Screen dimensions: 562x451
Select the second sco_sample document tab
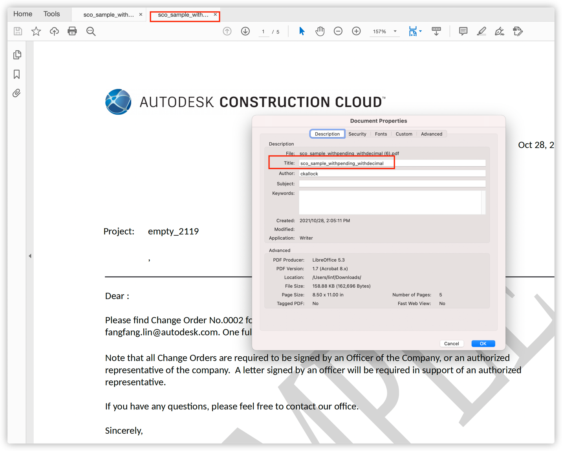[183, 15]
